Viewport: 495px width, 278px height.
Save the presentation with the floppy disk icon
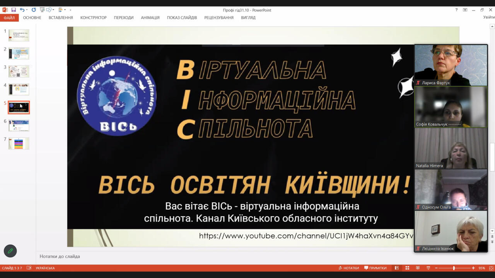[x=14, y=10]
